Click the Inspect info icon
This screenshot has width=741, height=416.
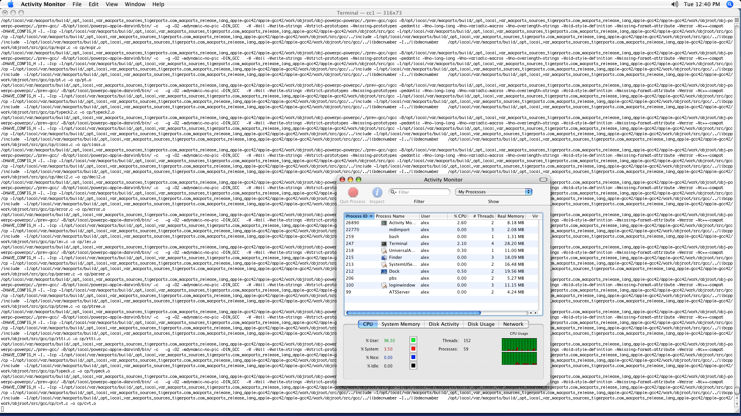(x=377, y=192)
